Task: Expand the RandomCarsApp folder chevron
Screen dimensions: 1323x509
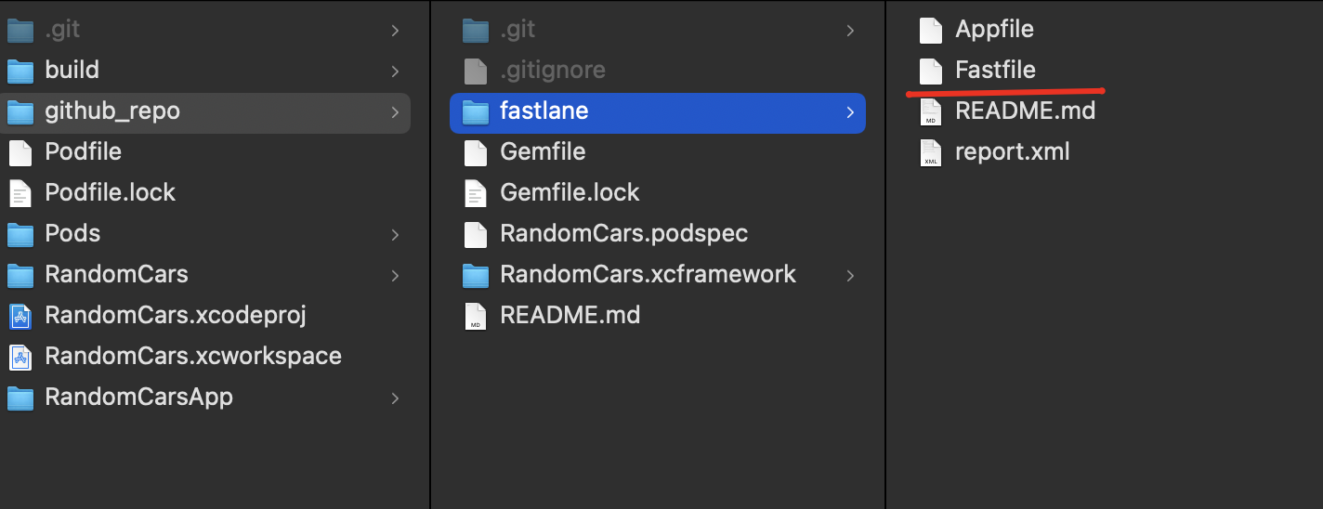Action: 395,398
